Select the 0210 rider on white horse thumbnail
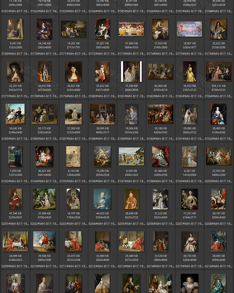 click(44, 241)
